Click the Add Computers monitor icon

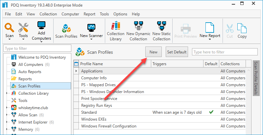click(x=41, y=26)
